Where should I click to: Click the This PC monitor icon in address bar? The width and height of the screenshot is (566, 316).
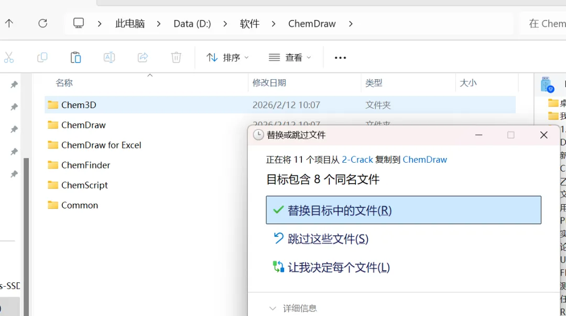(x=78, y=23)
